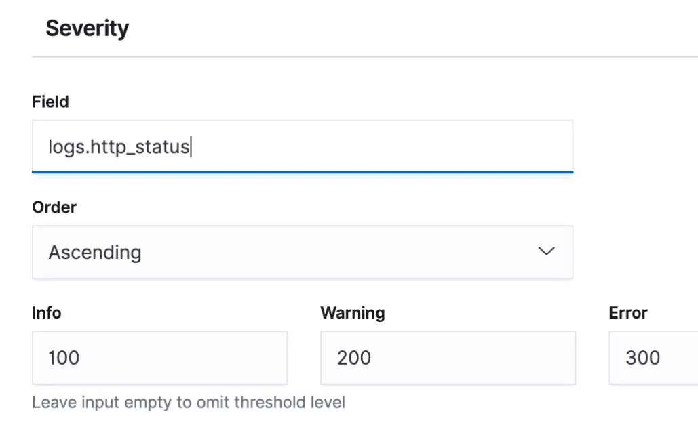This screenshot has height=429, width=698.
Task: Click the Order label
Action: [54, 207]
